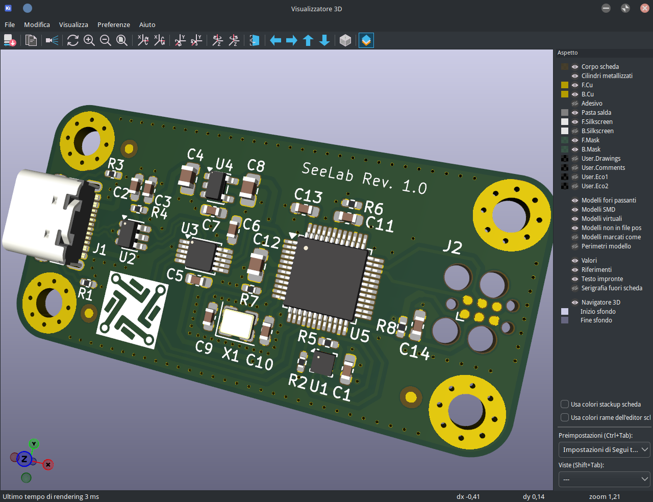Image resolution: width=653 pixels, height=502 pixels.
Task: Click the 'dx -0,41' status bar value
Action: coord(468,496)
